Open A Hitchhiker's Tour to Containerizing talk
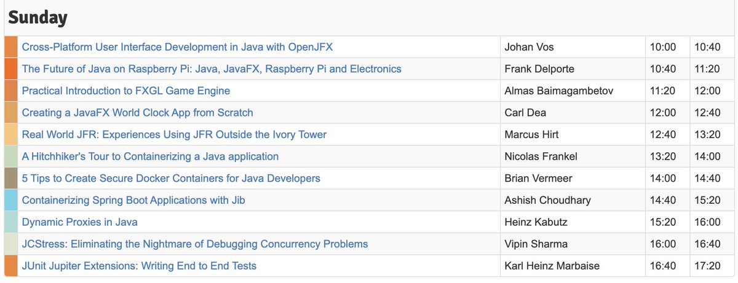This screenshot has width=738, height=283. 150,157
